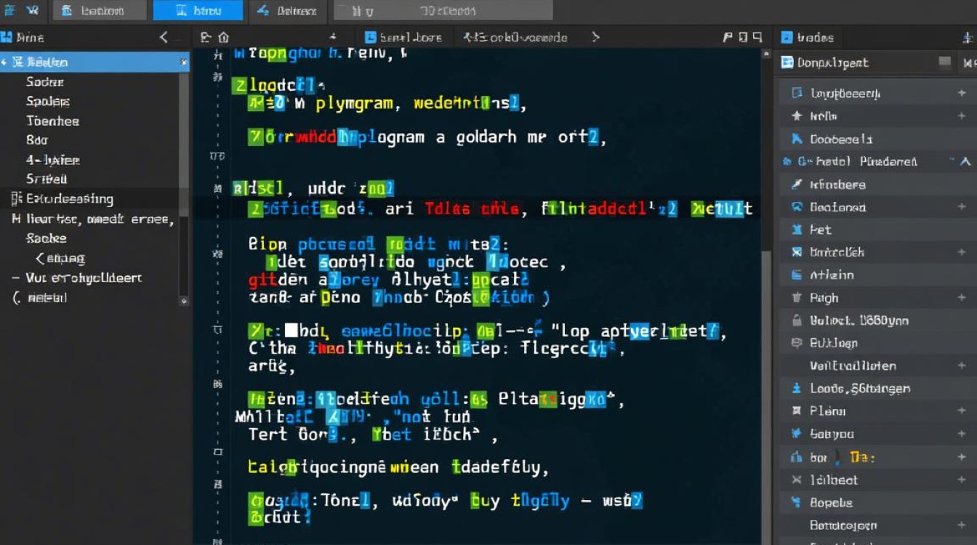This screenshot has height=545, width=977.
Task: Click the blue icon beside 'Bopebe'
Action: pos(796,502)
